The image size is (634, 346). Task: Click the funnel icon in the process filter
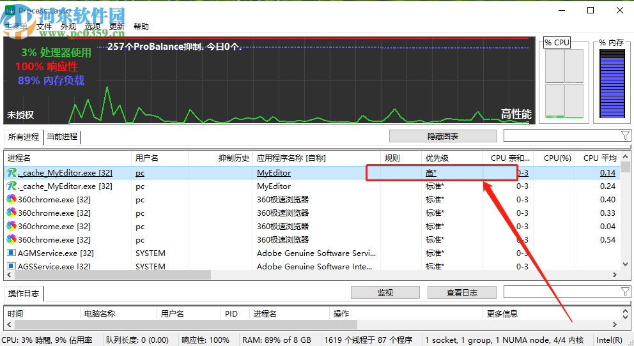click(x=625, y=135)
